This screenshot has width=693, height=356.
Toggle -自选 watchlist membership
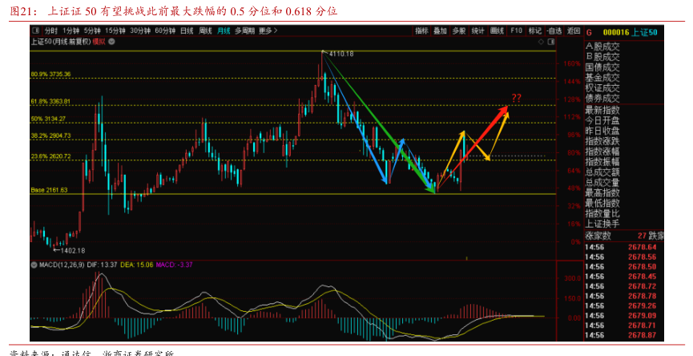tap(554, 30)
